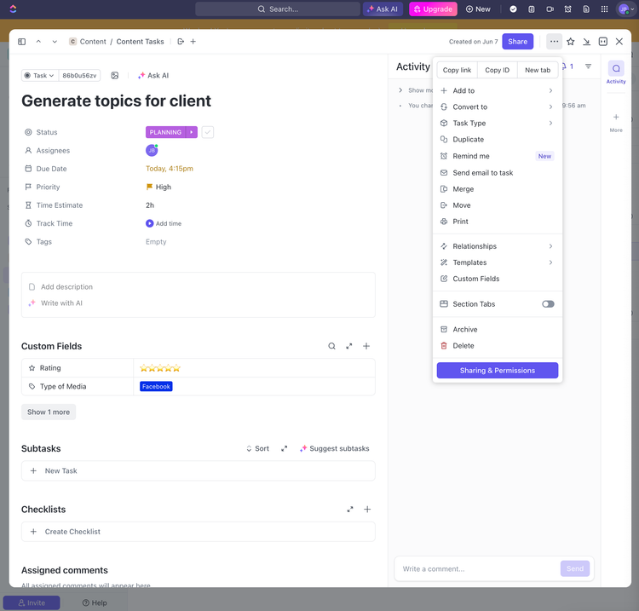Advance status with PLANNING arrow button

(x=192, y=132)
